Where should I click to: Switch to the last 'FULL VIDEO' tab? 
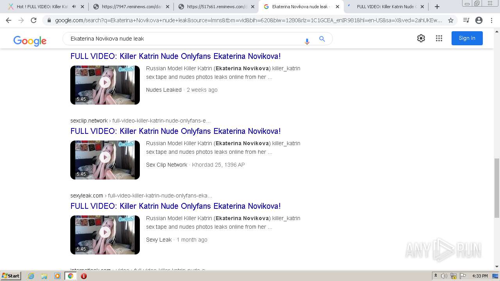[x=386, y=7]
